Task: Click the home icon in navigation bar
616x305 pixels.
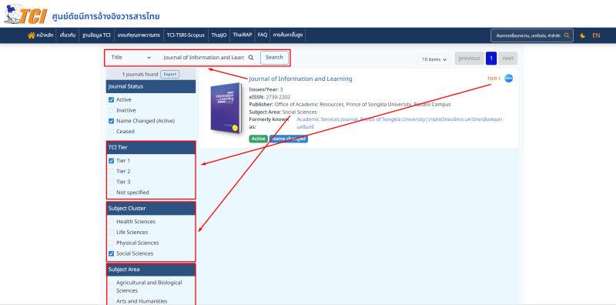Action: pos(31,35)
